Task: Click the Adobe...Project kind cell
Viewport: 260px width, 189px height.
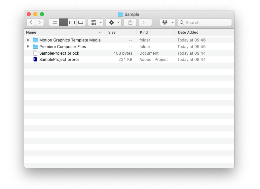Action: pos(154,60)
